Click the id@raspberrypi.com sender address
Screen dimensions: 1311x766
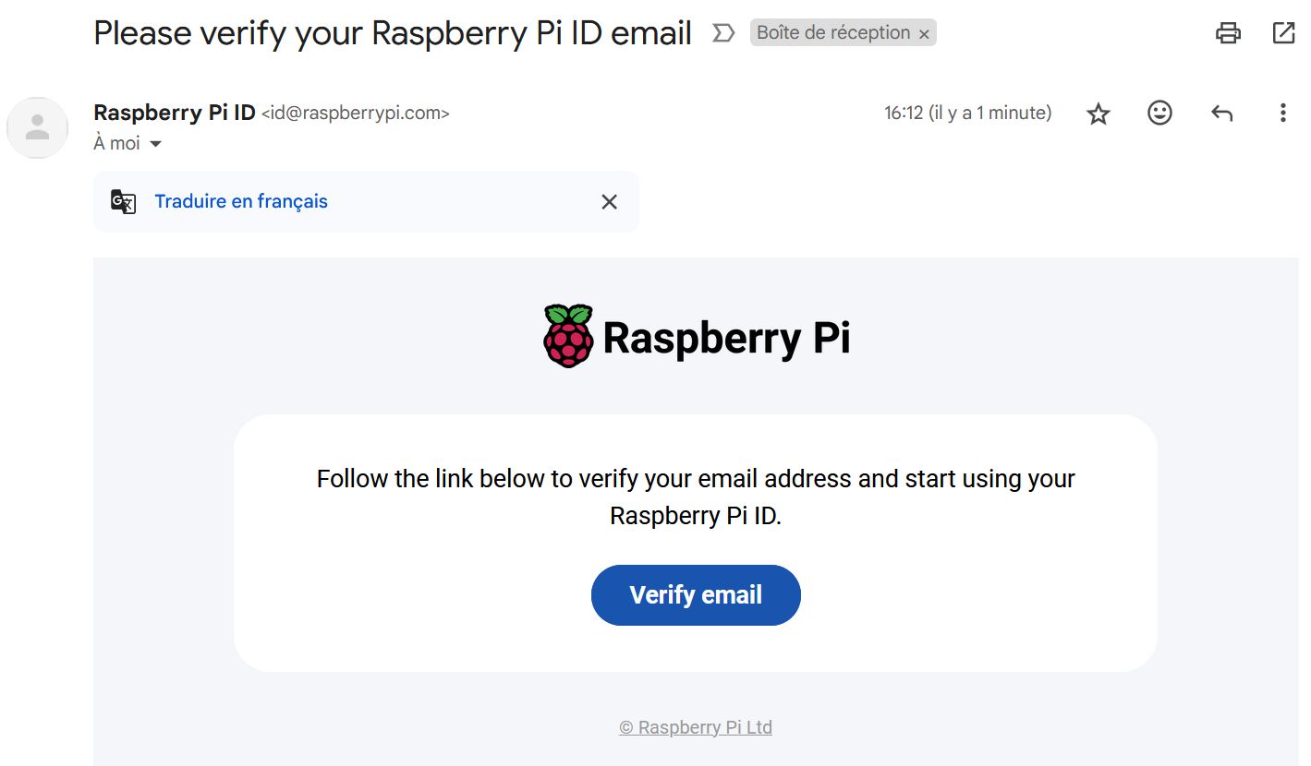point(356,114)
